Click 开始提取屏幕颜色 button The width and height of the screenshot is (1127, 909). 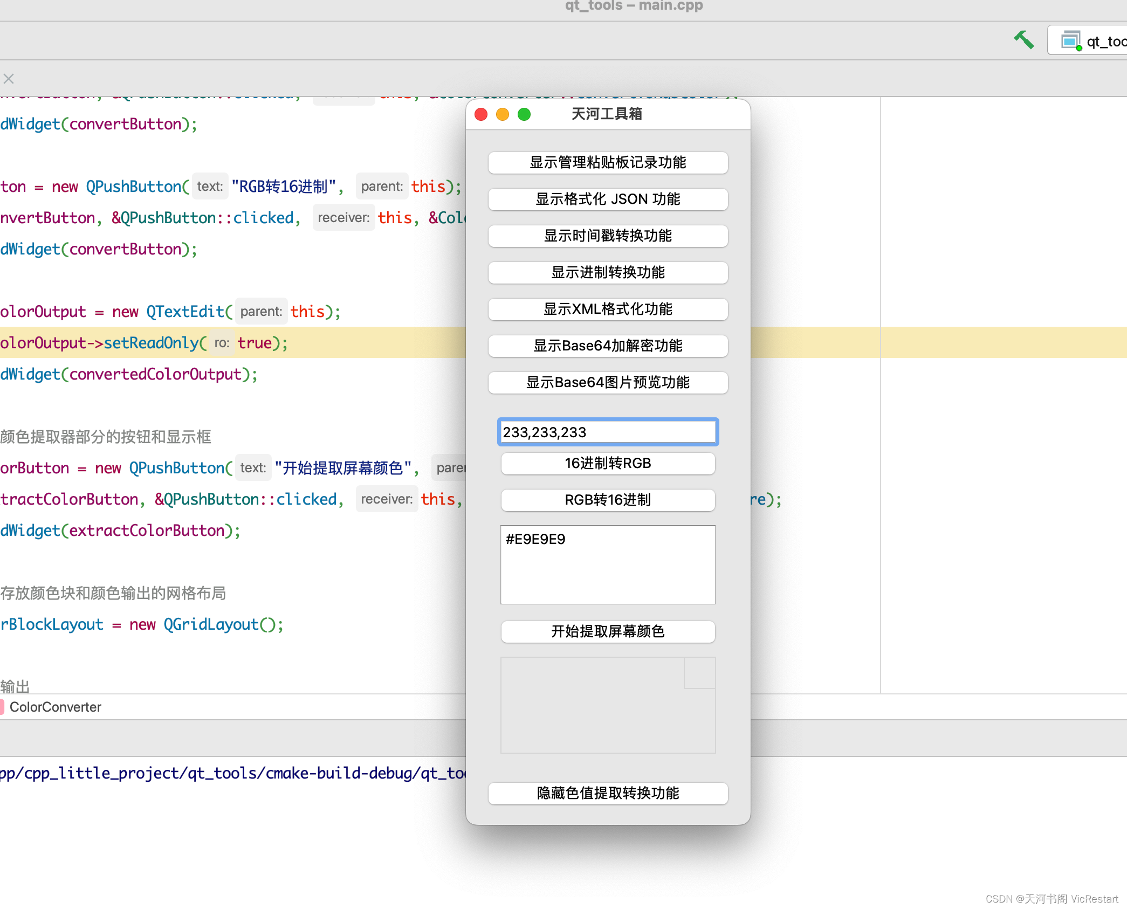608,631
